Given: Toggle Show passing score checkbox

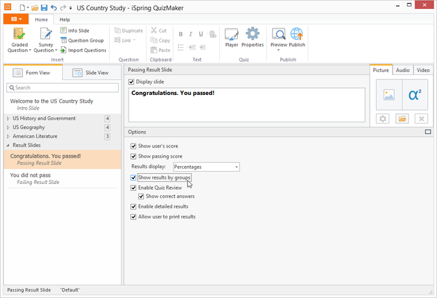Looking at the screenshot, I should pyautogui.click(x=133, y=156).
